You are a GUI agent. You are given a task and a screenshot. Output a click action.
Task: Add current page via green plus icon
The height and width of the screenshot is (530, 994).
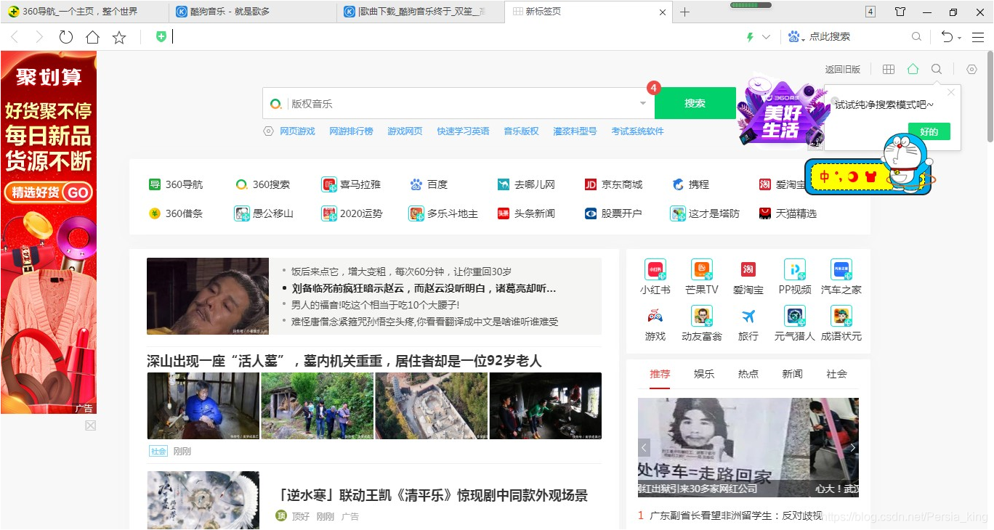coord(161,36)
